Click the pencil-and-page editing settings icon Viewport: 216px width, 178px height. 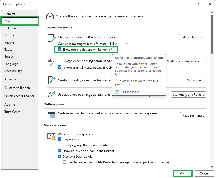[x=52, y=38]
